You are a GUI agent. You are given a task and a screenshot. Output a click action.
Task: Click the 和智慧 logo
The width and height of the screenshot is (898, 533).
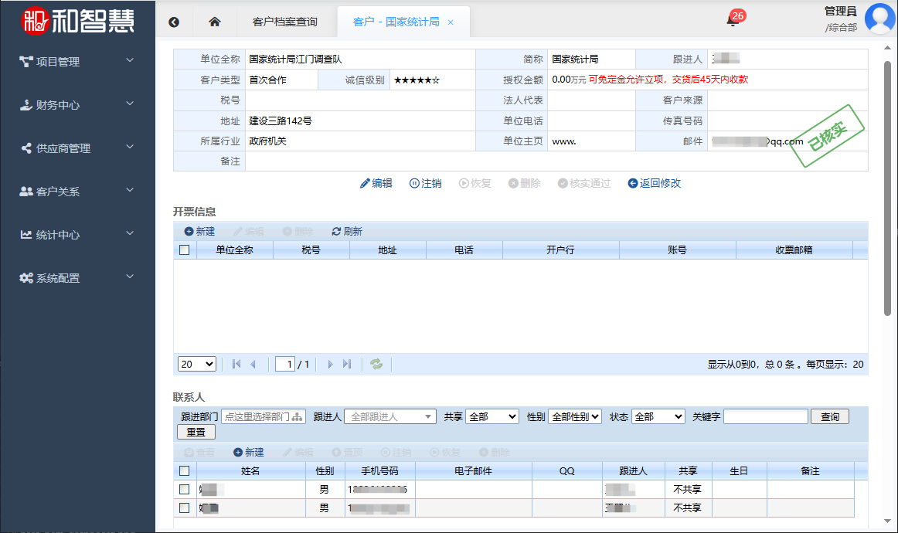click(x=77, y=21)
